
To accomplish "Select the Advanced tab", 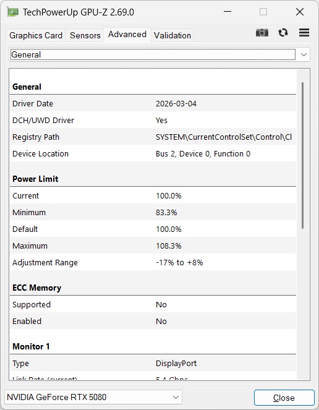I will 127,35.
